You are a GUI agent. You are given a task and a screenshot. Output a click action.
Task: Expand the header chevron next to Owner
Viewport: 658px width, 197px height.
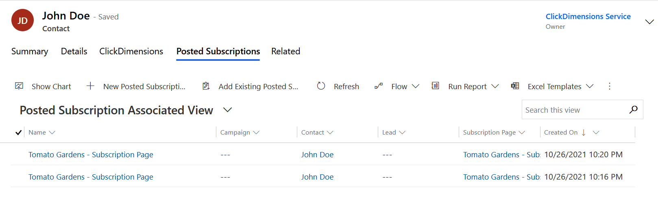coord(649,21)
